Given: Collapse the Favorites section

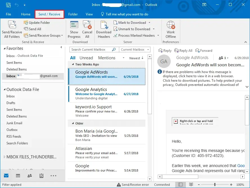Looking at the screenshot, I should coord(4,48).
